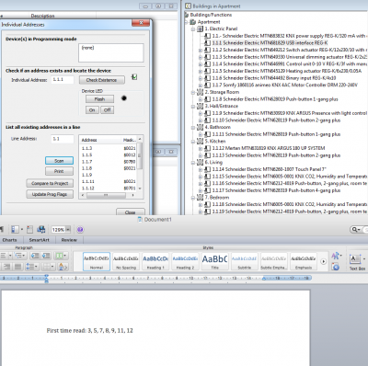
Task: Apply the No Spacing style
Action: 126,261
